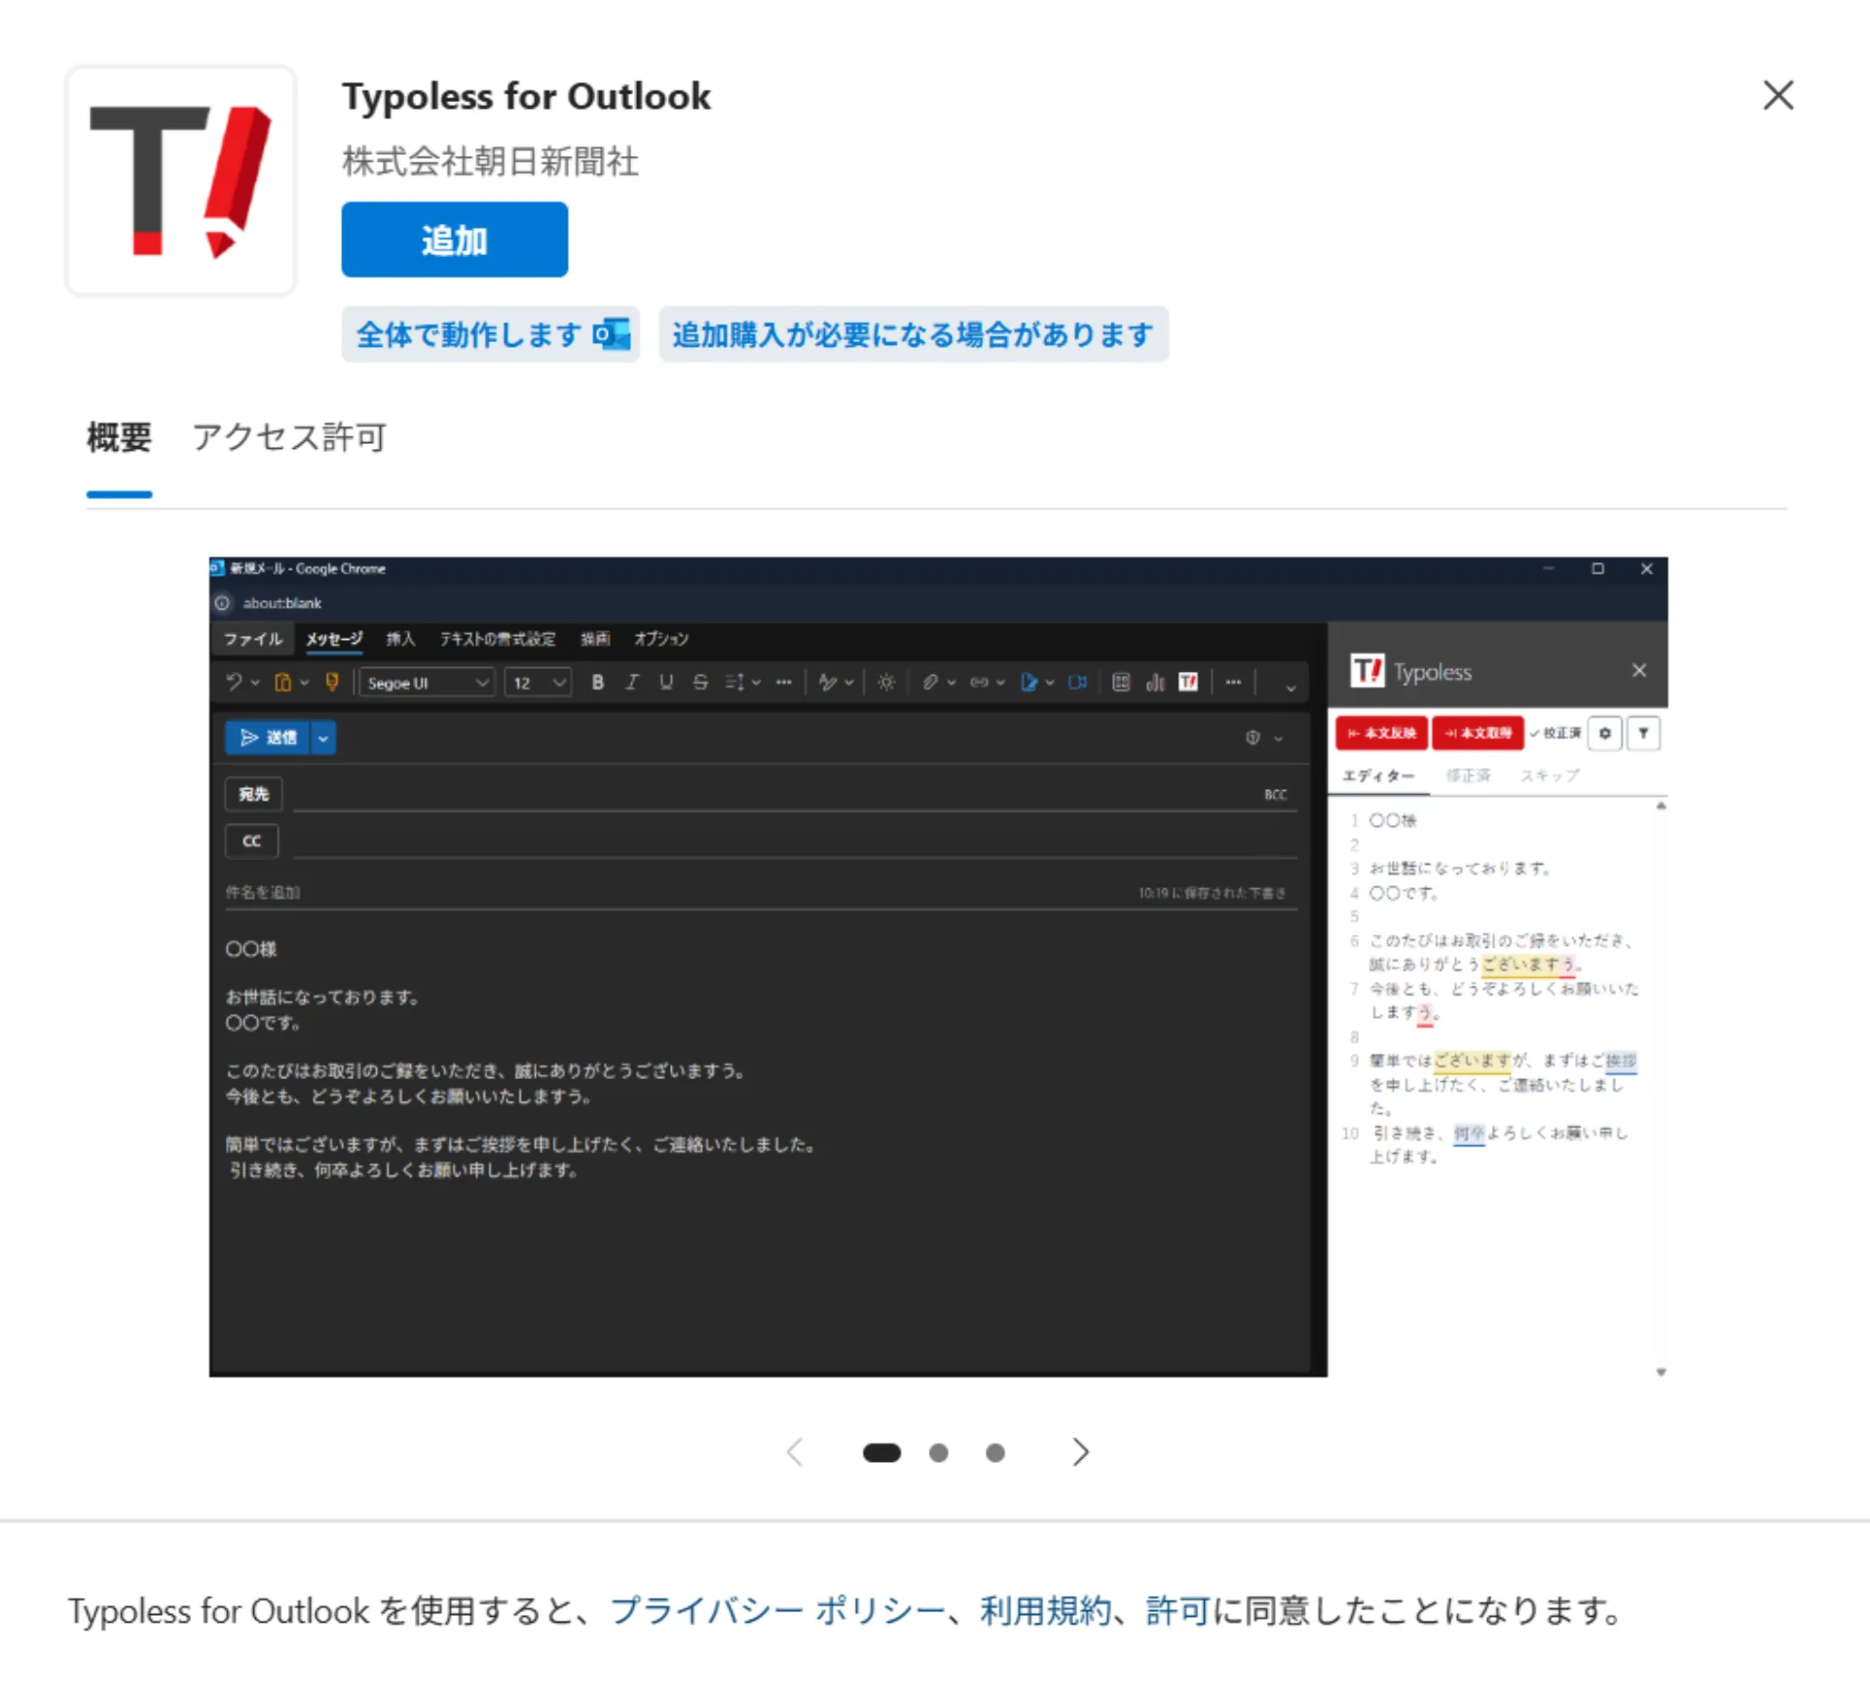This screenshot has width=1870, height=1683.
Task: Close the Typoless side pane in preview
Action: pos(1639,670)
